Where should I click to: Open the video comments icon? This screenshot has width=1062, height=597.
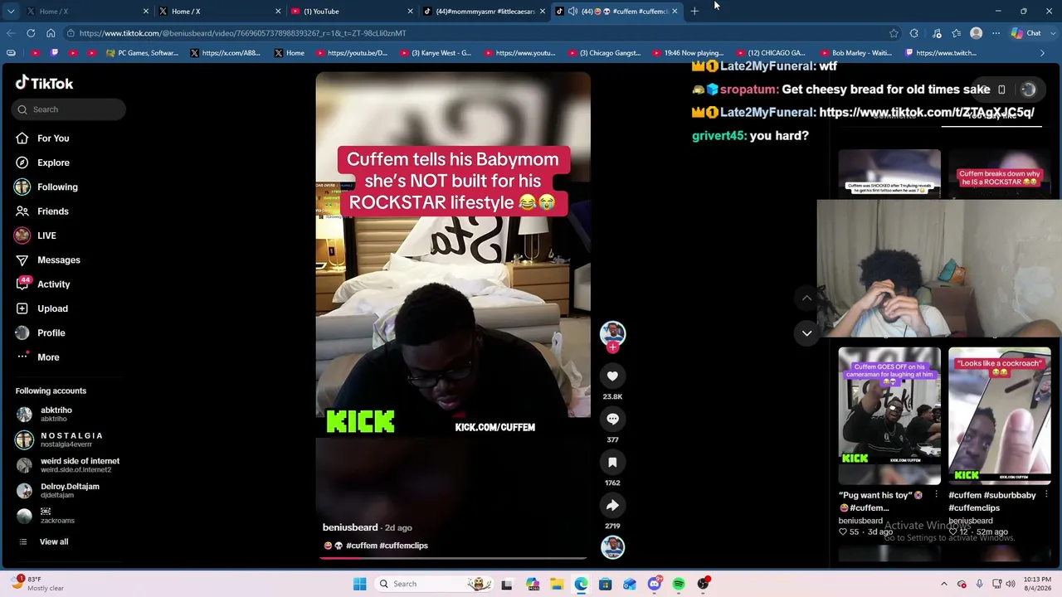[x=612, y=419]
